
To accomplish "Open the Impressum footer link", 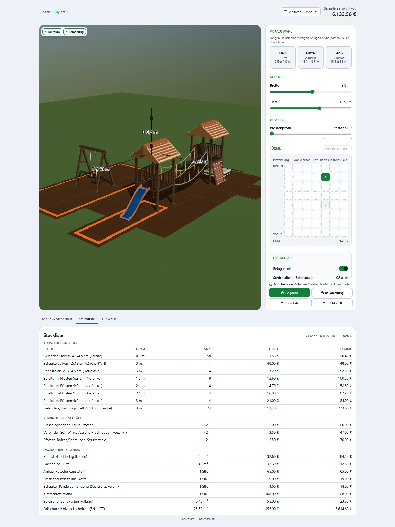I will [187, 519].
